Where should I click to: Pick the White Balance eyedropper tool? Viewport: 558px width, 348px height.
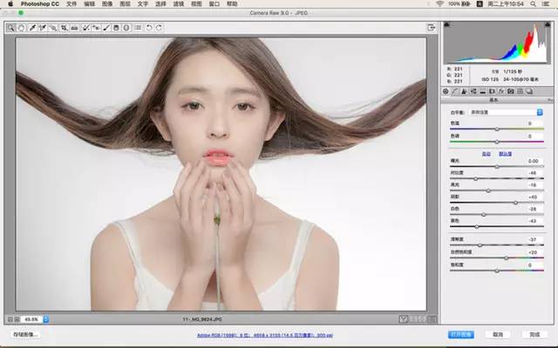[32, 28]
